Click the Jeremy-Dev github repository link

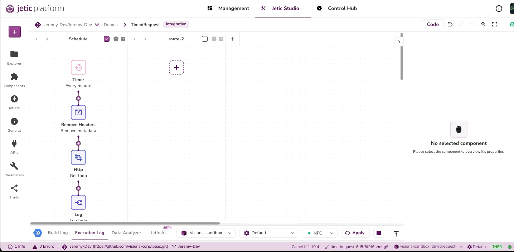119,247
